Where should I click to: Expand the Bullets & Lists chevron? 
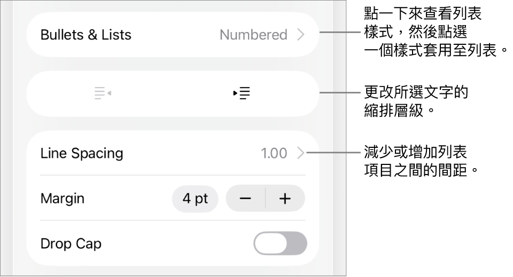[301, 35]
